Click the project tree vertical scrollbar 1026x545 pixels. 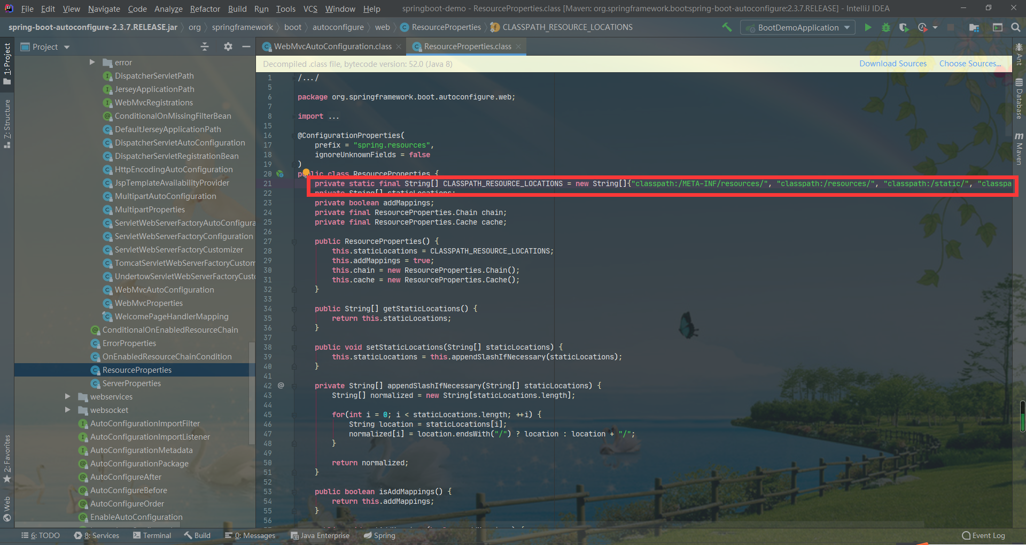252,392
